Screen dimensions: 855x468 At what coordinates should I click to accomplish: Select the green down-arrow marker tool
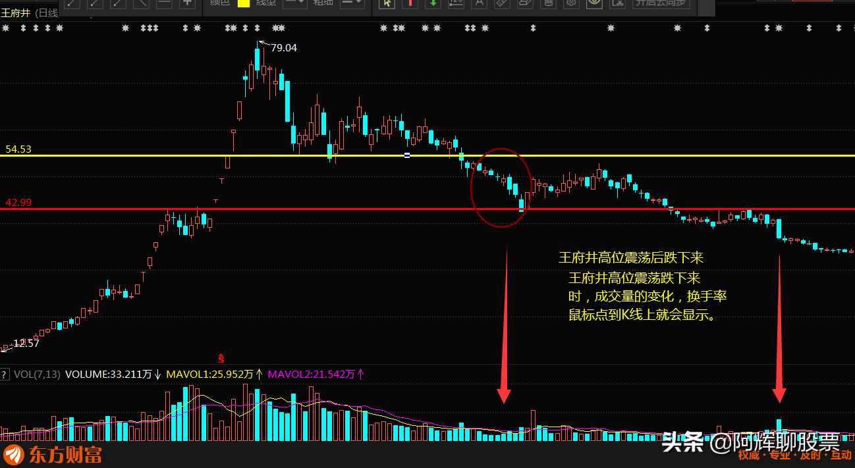[x=433, y=3]
